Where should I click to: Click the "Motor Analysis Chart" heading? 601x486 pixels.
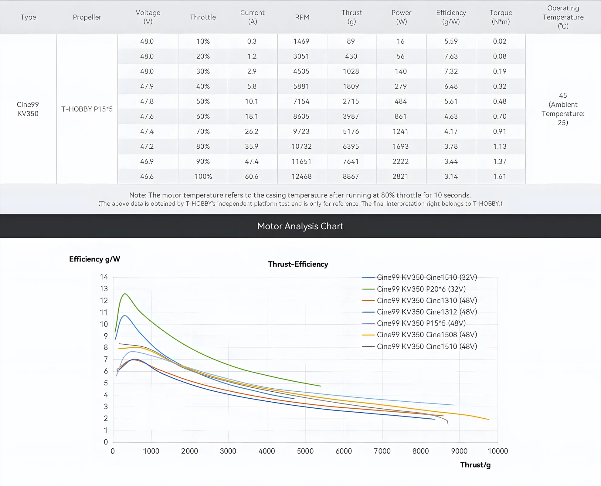click(300, 226)
